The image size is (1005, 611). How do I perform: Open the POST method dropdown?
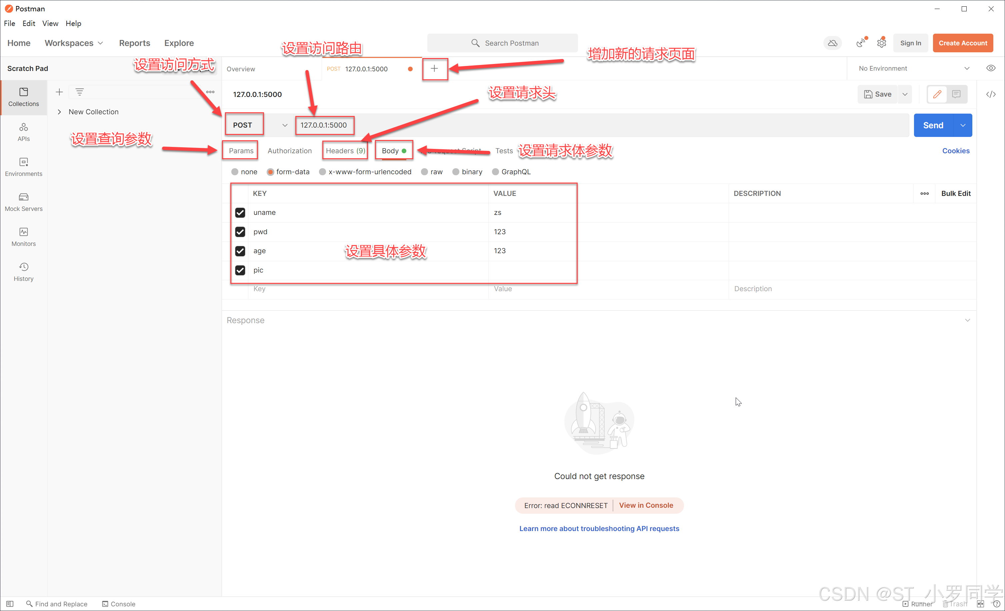point(285,125)
